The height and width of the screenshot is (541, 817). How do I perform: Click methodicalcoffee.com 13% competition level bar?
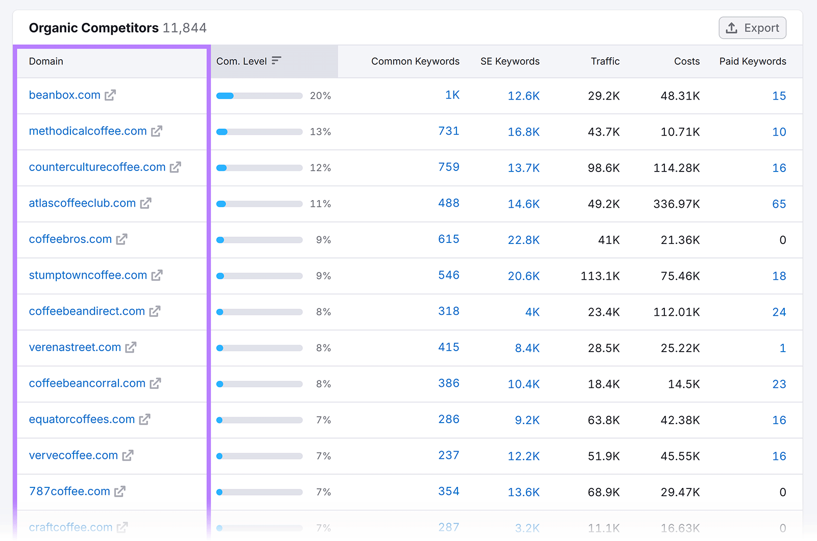pos(259,132)
